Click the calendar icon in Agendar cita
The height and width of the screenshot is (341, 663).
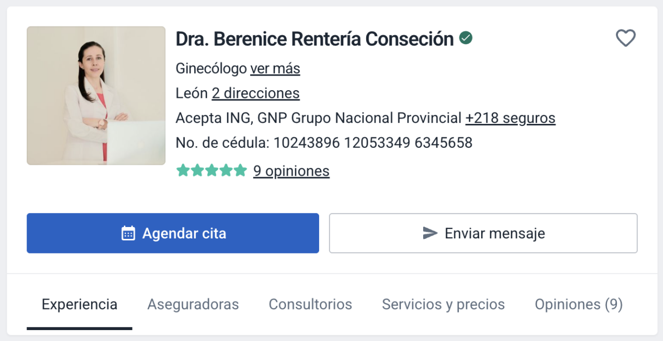[x=128, y=233]
